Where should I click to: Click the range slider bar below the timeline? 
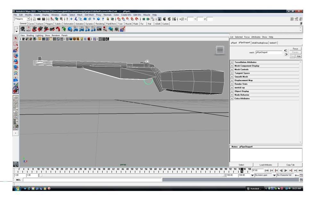pos(132,175)
